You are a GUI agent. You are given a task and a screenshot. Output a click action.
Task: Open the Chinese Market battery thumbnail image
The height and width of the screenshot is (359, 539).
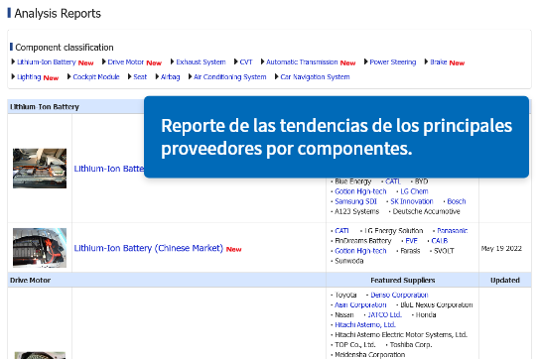pyautogui.click(x=40, y=248)
